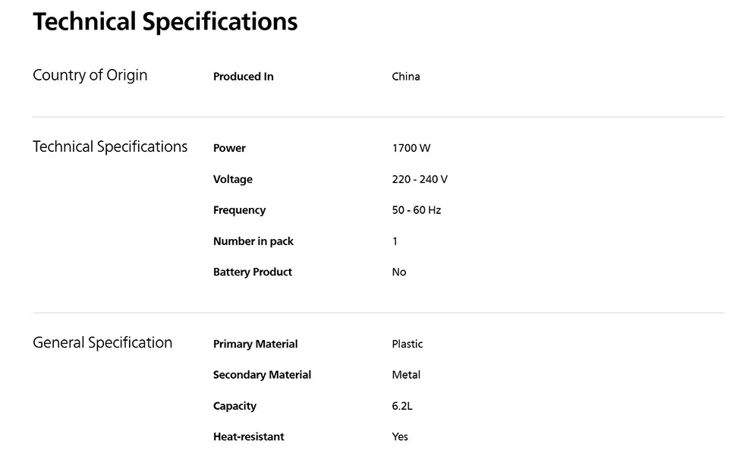Click the Number in pack label

pos(253,241)
